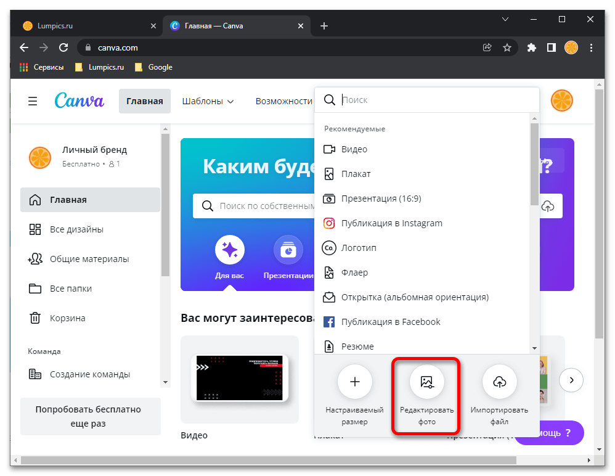Click the Edit photo (Редактировать фото) icon
The image size is (615, 476).
(x=426, y=382)
